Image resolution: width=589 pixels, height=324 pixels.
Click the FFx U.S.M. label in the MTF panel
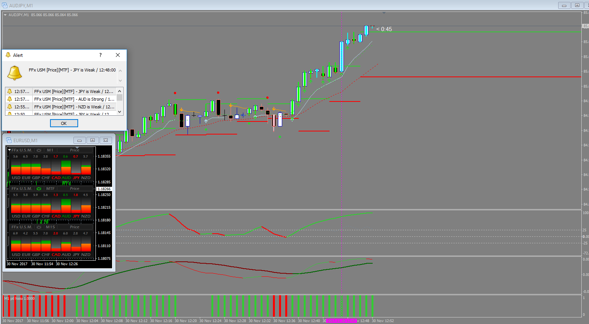click(x=22, y=189)
